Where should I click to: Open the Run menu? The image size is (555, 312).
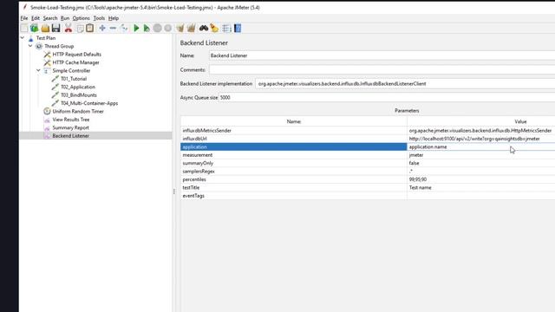(65, 18)
